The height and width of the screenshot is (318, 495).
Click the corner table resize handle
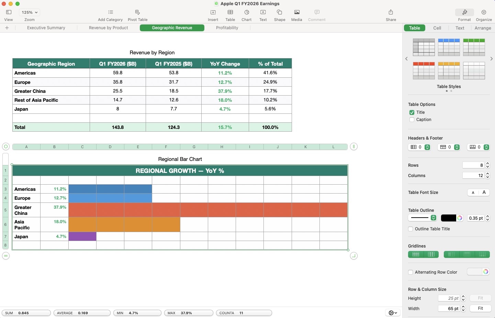[x=354, y=256]
